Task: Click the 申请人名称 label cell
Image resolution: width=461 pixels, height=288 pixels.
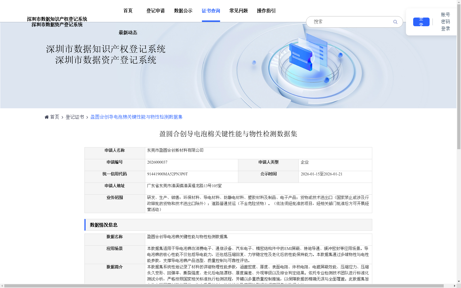Action: (115, 153)
